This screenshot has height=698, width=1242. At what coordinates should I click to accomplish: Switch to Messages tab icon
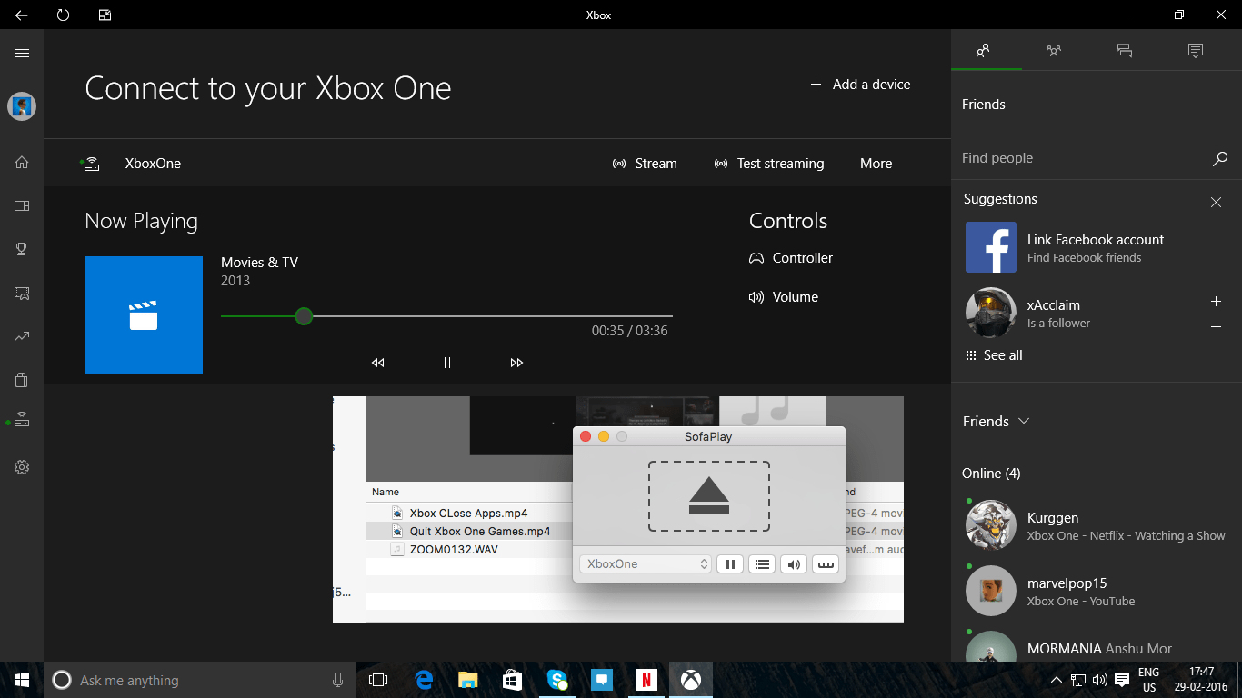pyautogui.click(x=1125, y=51)
